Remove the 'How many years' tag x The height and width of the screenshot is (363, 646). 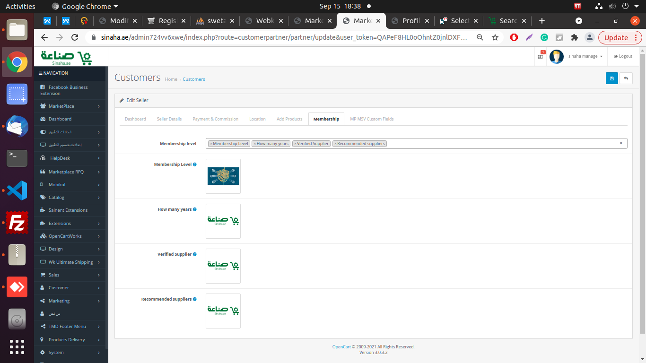254,144
